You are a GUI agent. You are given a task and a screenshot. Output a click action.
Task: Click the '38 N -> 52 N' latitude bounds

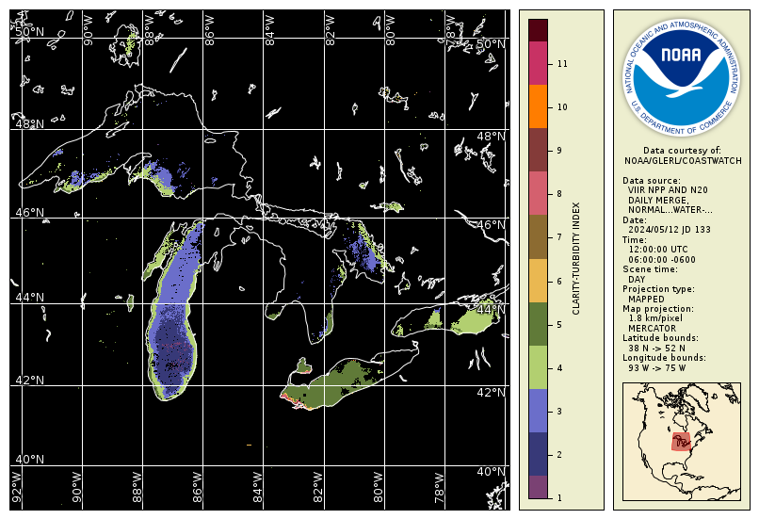click(x=656, y=349)
